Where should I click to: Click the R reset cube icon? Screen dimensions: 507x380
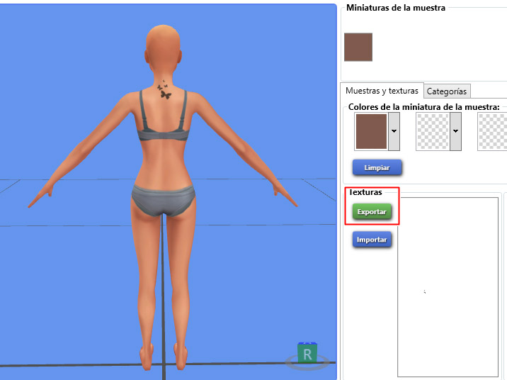coord(307,354)
